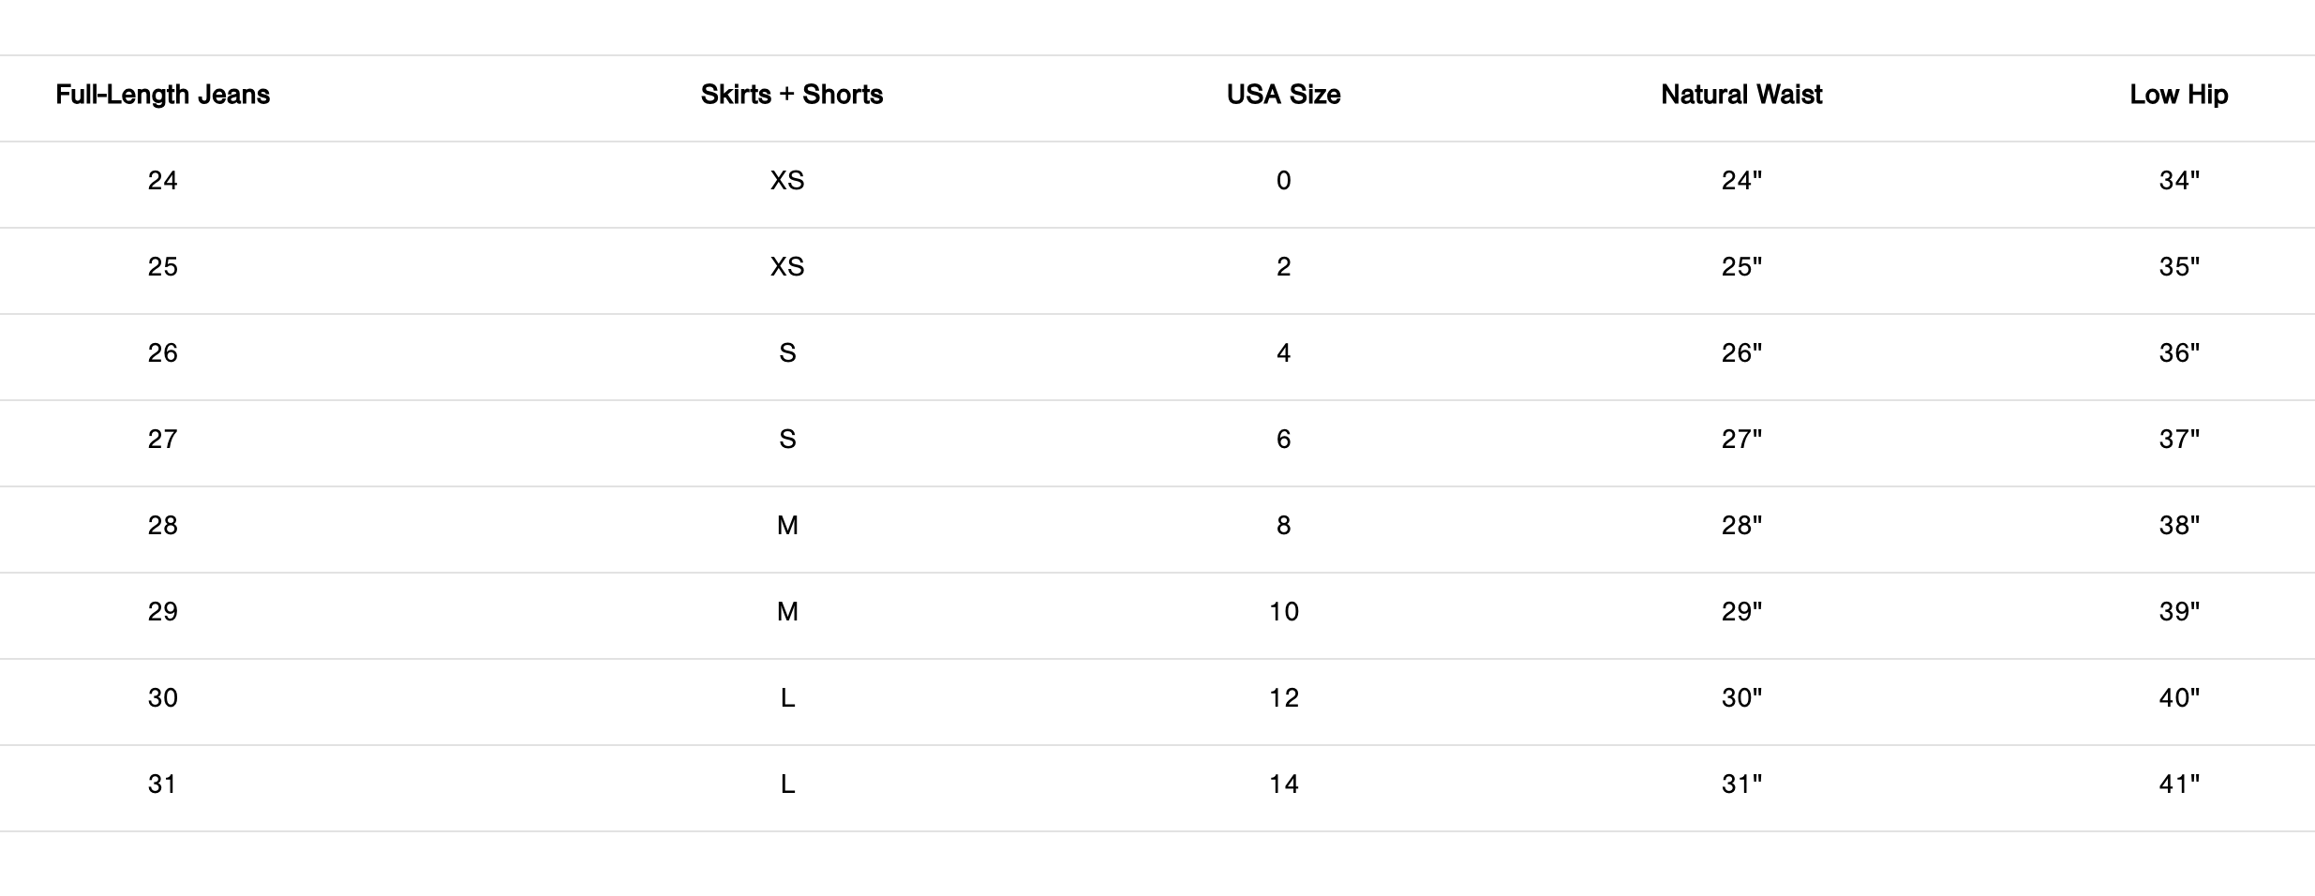This screenshot has height=896, width=2315.
Task: Select the 41" low hip cell
Action: [2179, 784]
